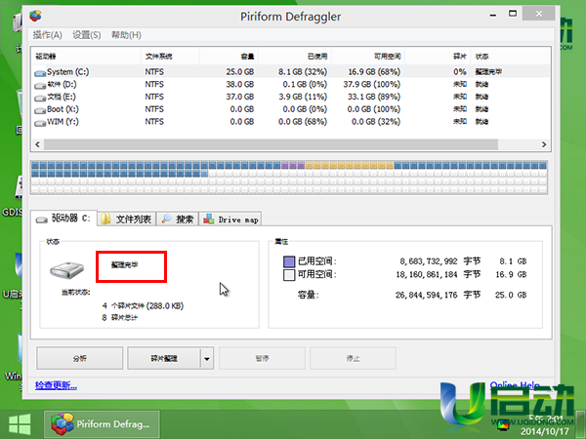Click the 碎片整理 button

[x=164, y=358]
